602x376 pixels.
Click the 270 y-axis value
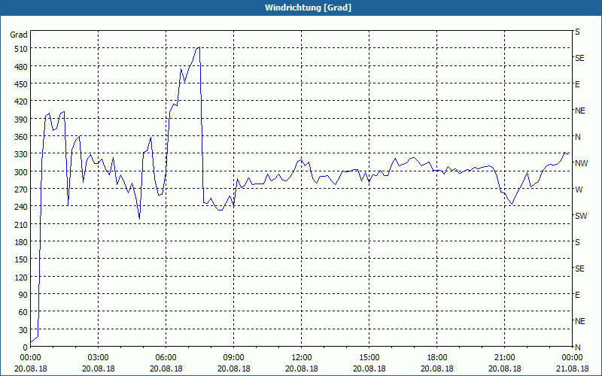pyautogui.click(x=21, y=190)
